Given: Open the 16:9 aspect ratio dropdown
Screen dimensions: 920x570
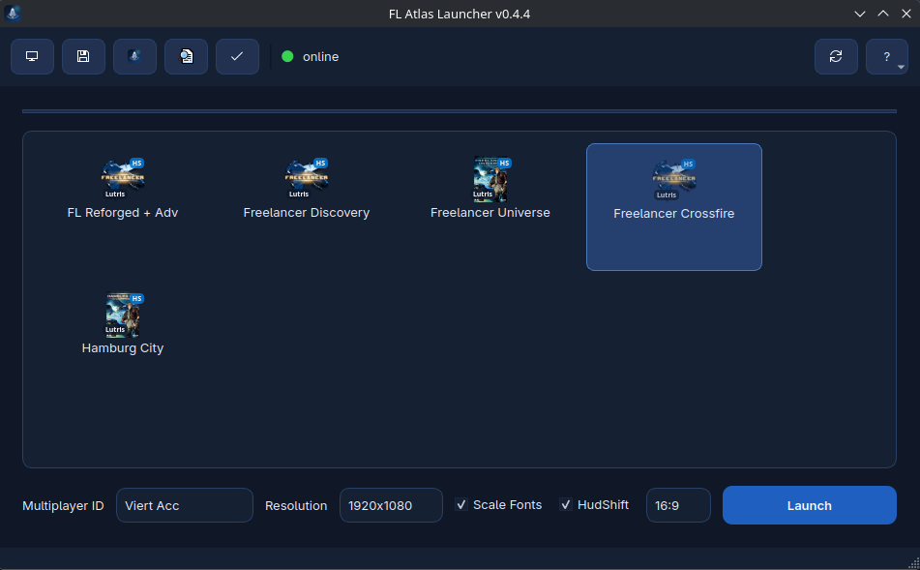Looking at the screenshot, I should [x=678, y=504].
